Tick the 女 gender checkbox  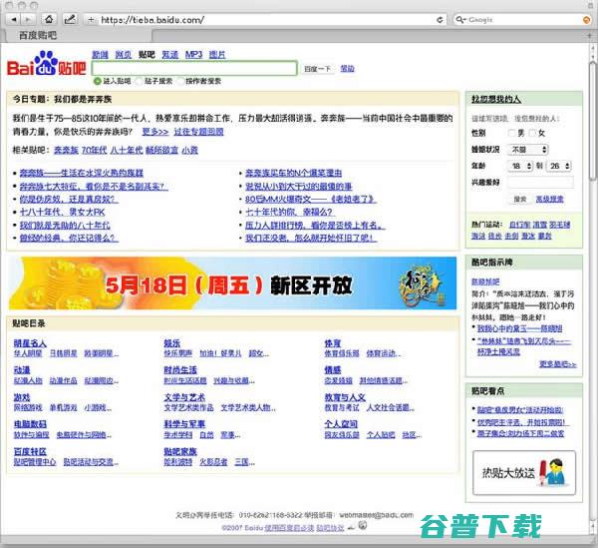pos(533,133)
